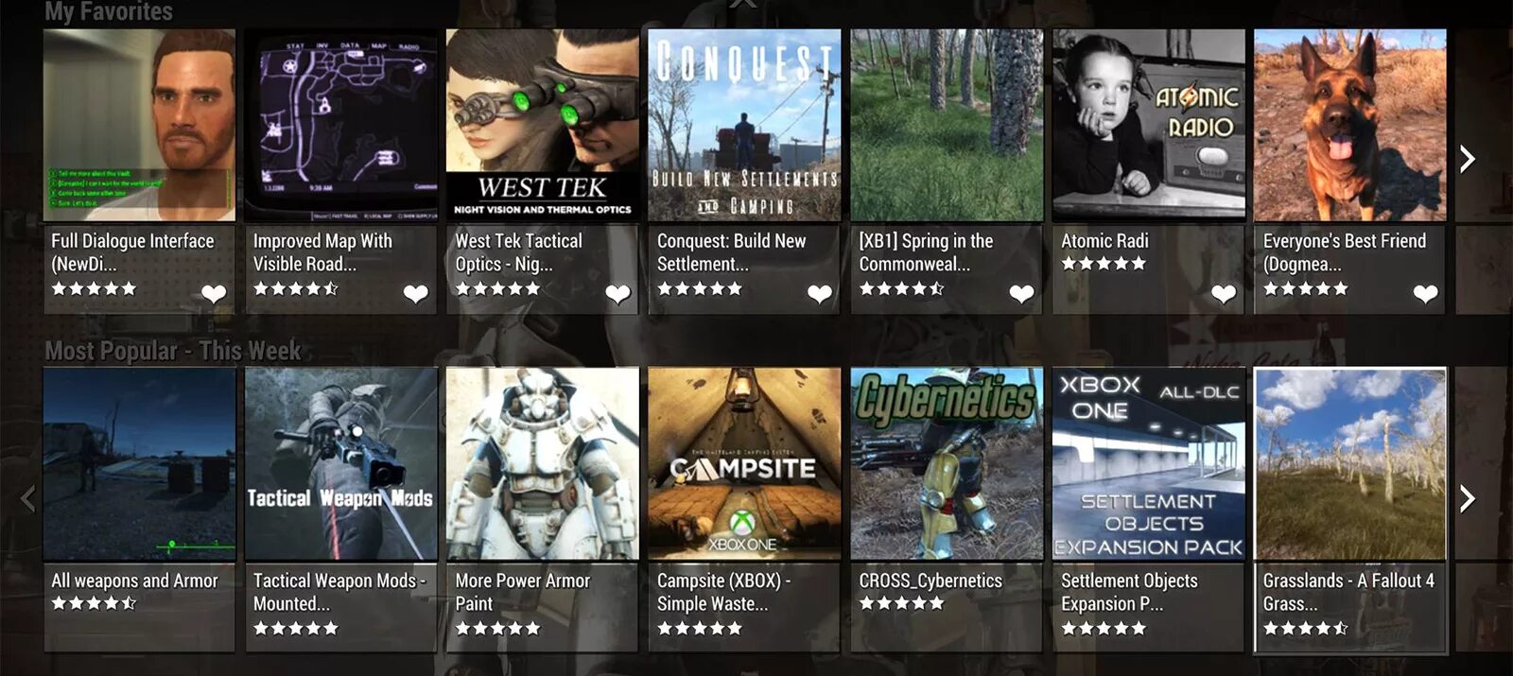Toggle favorite heart on West Tek Tactical Optics
This screenshot has height=676, width=1513.
617,294
